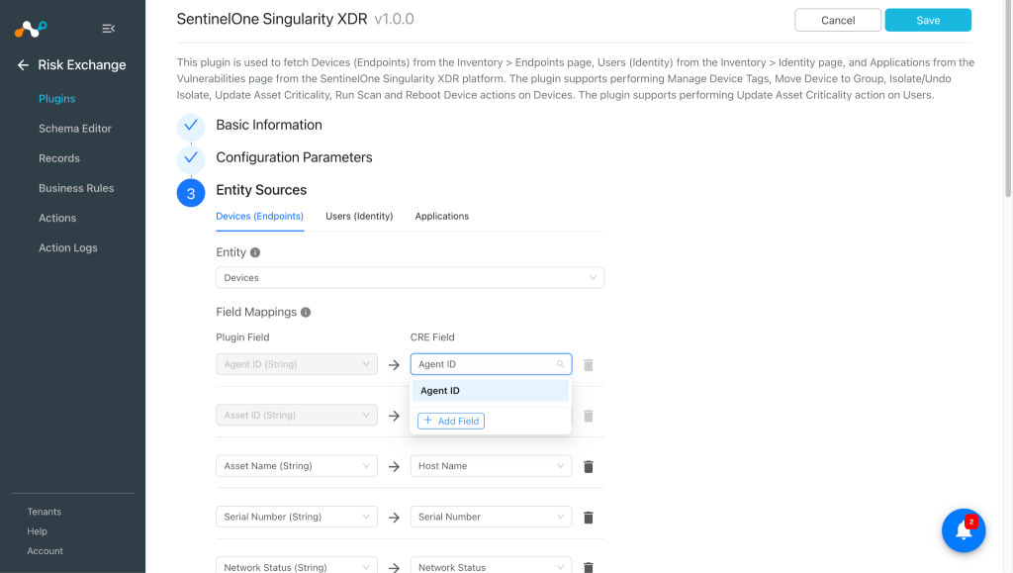Open Asset Name (String) plugin field dropdown
The image size is (1013, 573).
click(297, 466)
